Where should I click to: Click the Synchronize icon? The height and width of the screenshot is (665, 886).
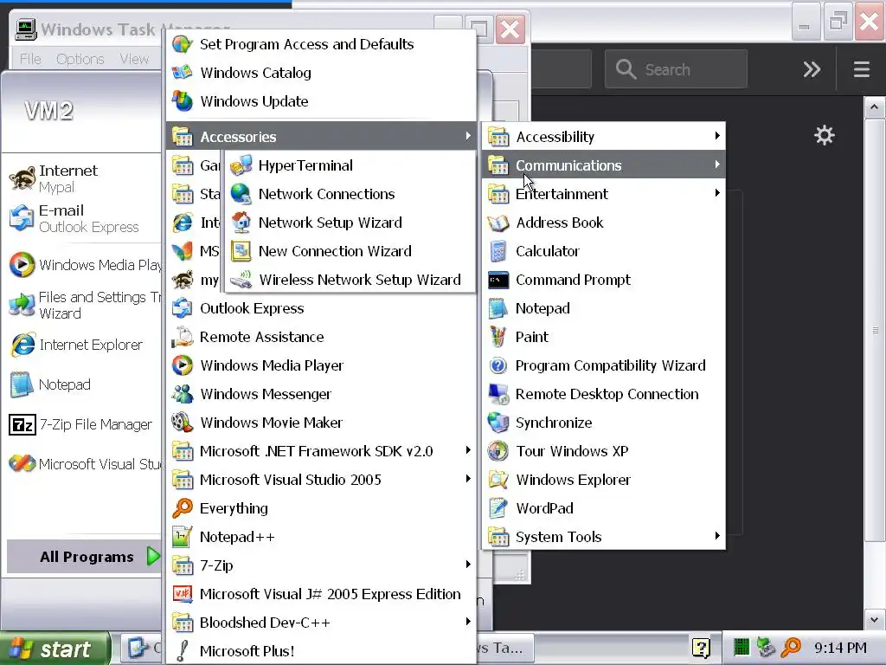coord(498,423)
